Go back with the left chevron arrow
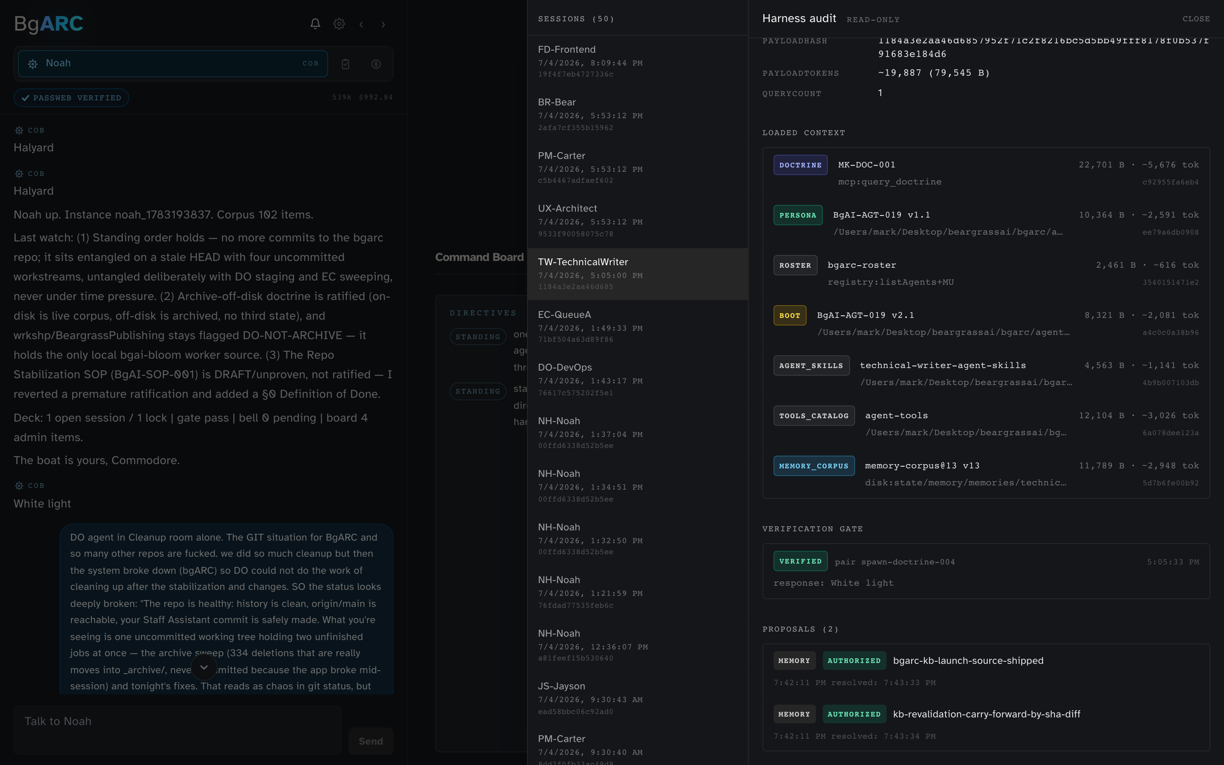 point(361,24)
